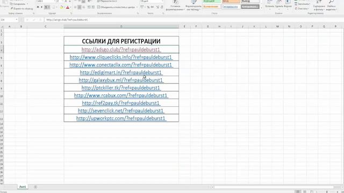Increase indent in Alignment group

click(x=93, y=7)
